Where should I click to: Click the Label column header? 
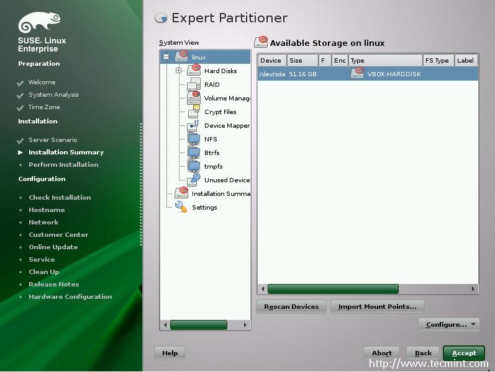click(466, 60)
